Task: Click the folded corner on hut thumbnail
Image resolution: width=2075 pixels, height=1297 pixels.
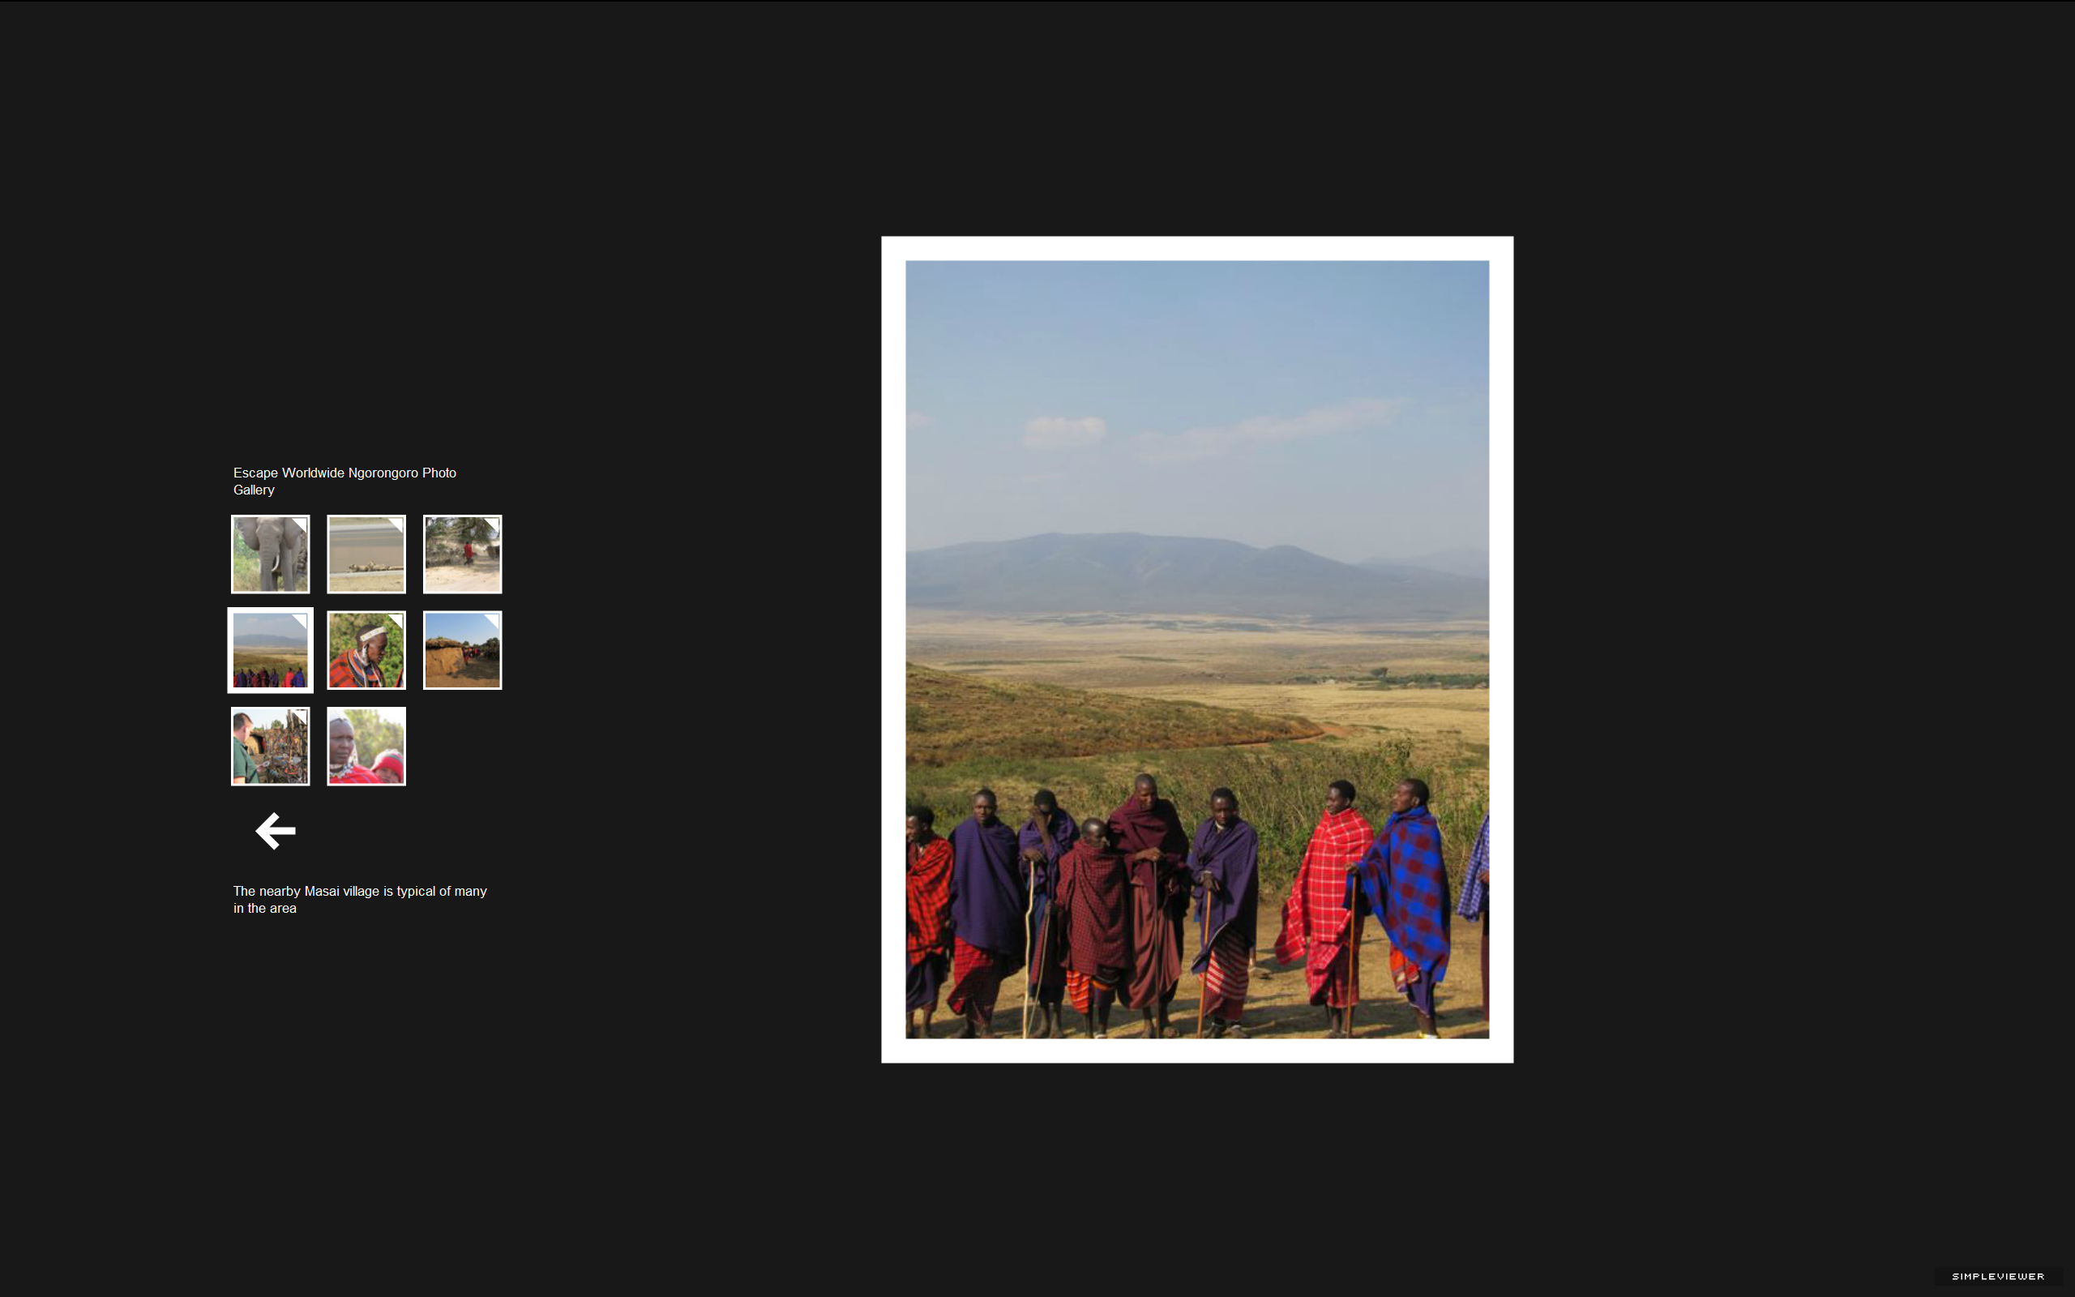Action: (x=492, y=621)
